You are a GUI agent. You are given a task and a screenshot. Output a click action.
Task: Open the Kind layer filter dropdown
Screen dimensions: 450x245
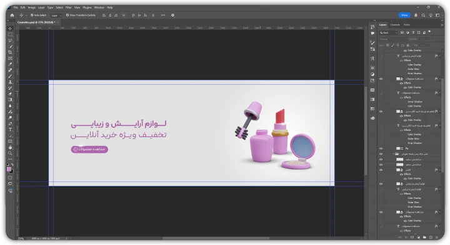click(389, 32)
